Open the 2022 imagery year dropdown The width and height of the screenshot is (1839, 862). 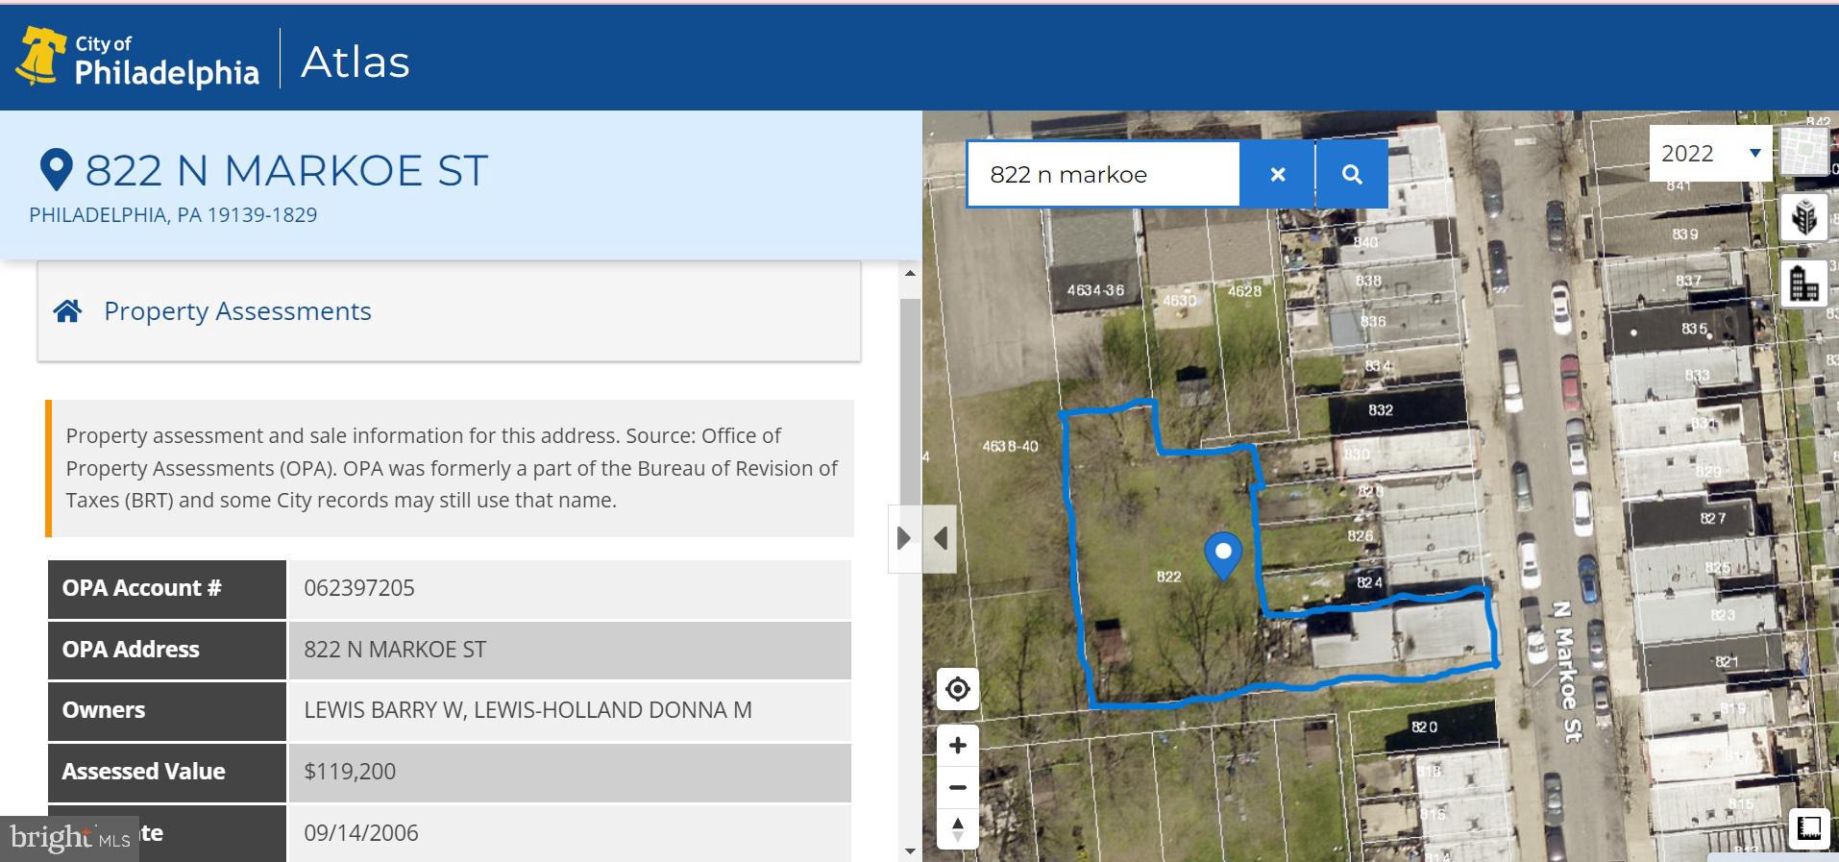(1710, 154)
